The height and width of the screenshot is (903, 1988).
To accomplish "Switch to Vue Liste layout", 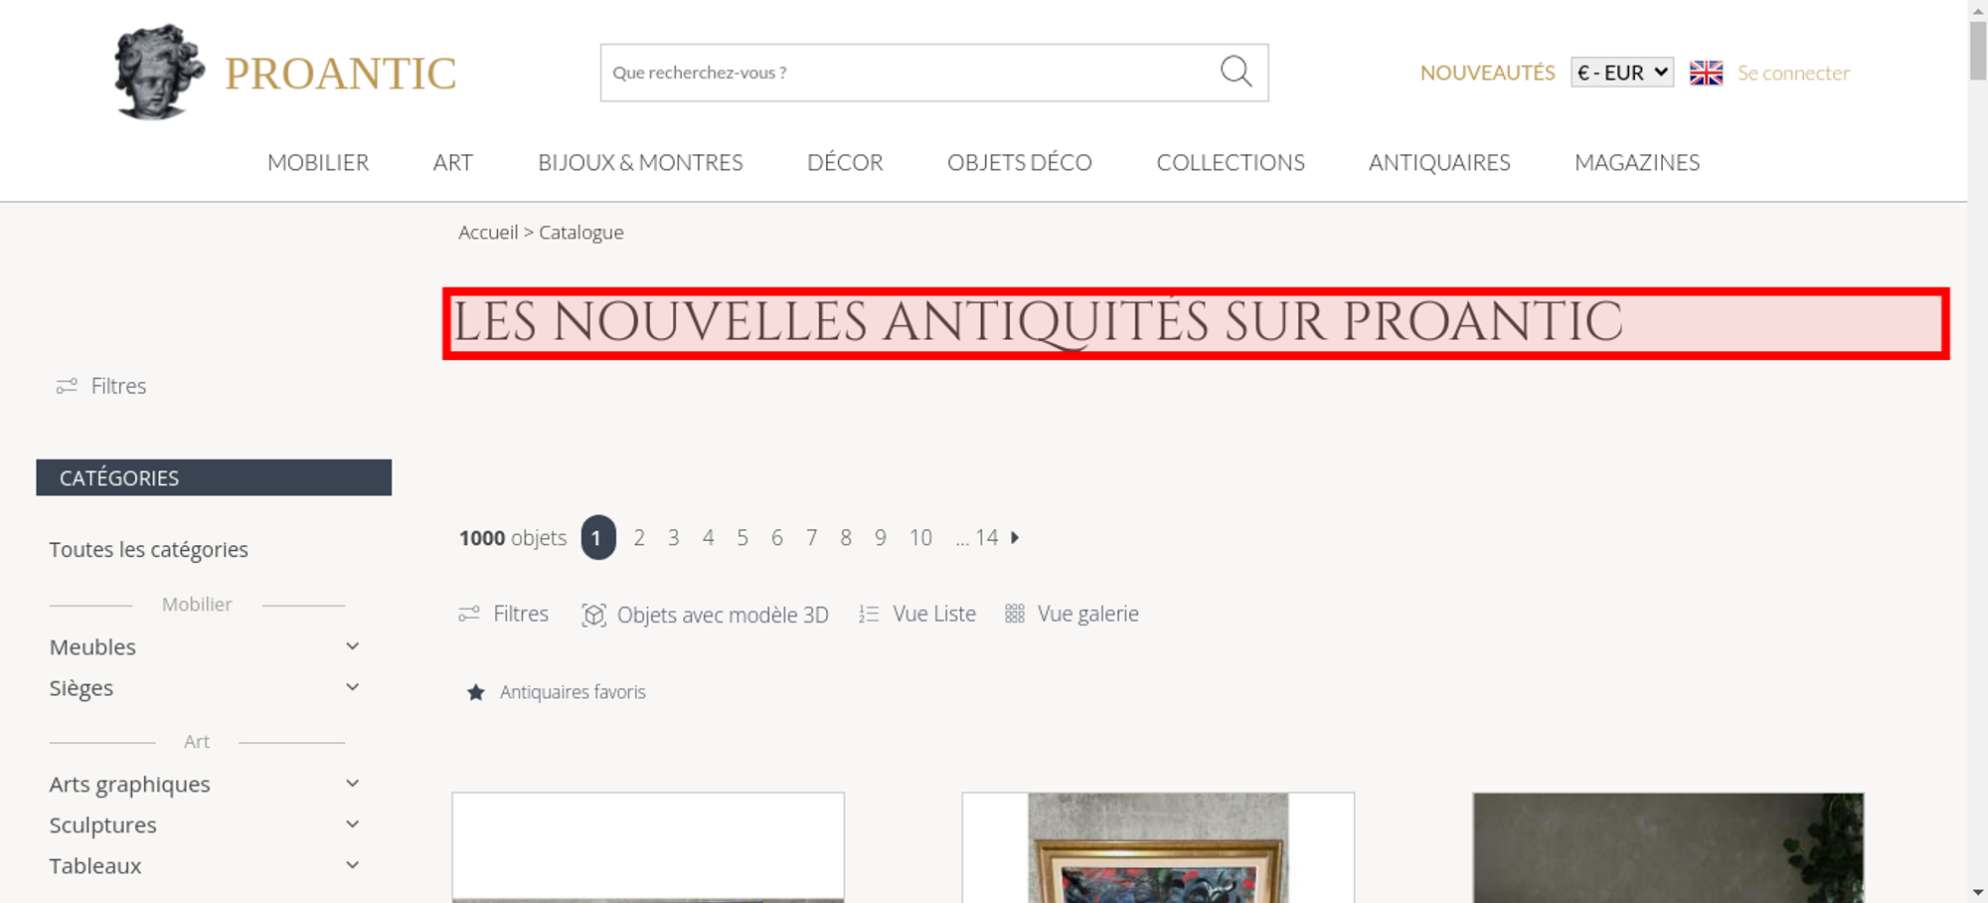I will click(917, 614).
